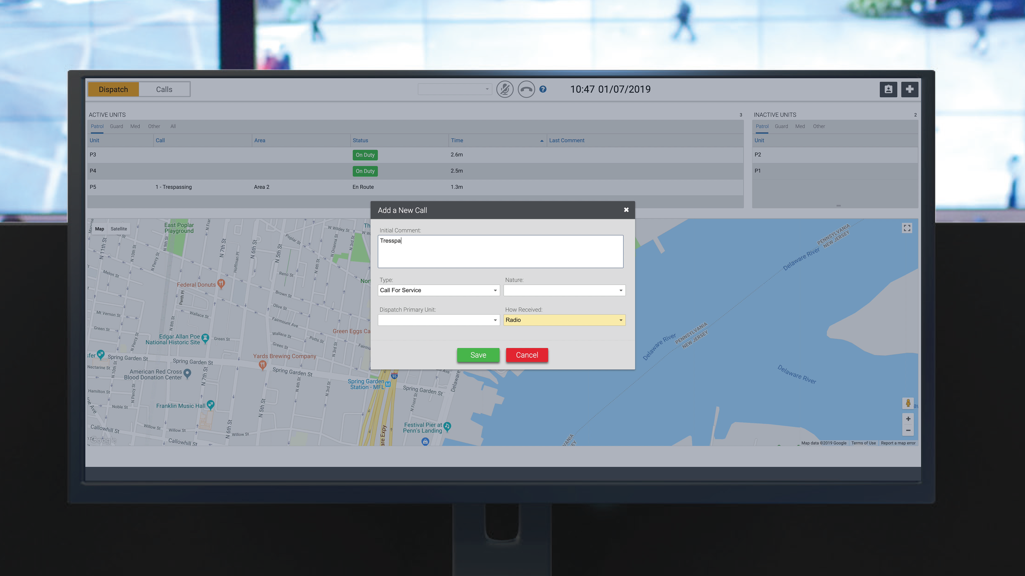This screenshot has width=1025, height=576.
Task: Click the mute microphone icon
Action: 505,89
